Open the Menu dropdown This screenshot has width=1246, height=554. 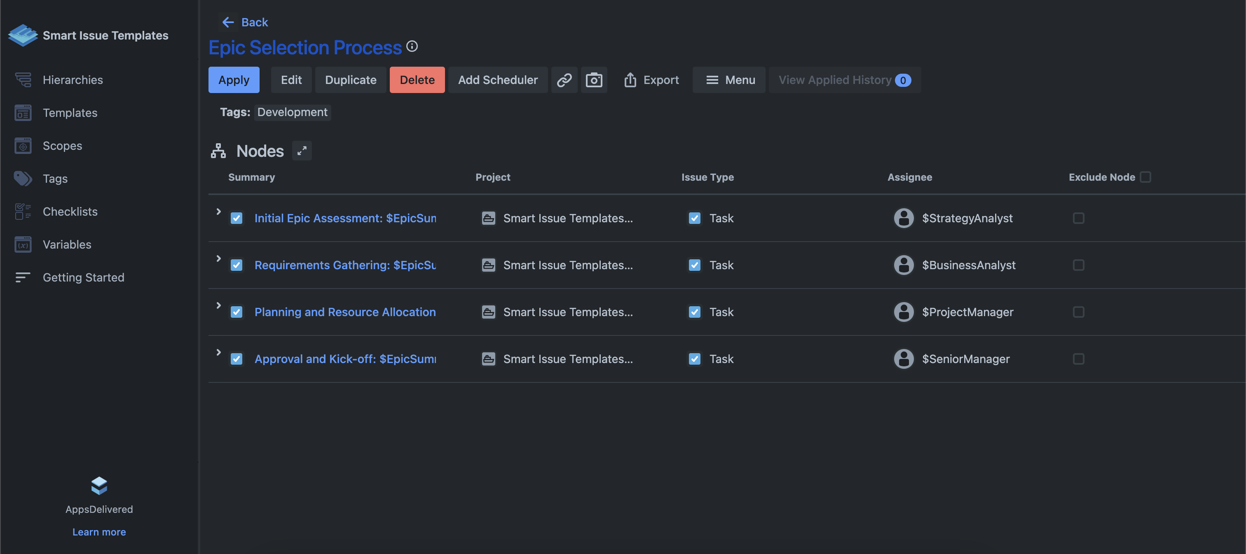729,80
